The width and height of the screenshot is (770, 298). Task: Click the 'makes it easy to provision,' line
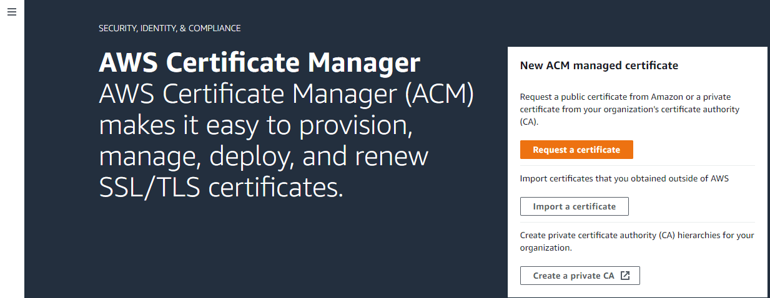[x=257, y=125]
